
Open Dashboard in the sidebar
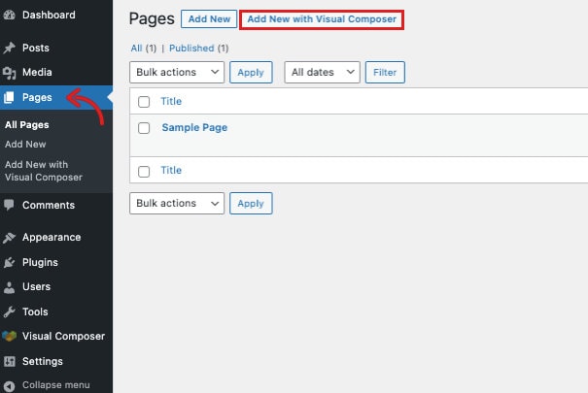point(49,15)
